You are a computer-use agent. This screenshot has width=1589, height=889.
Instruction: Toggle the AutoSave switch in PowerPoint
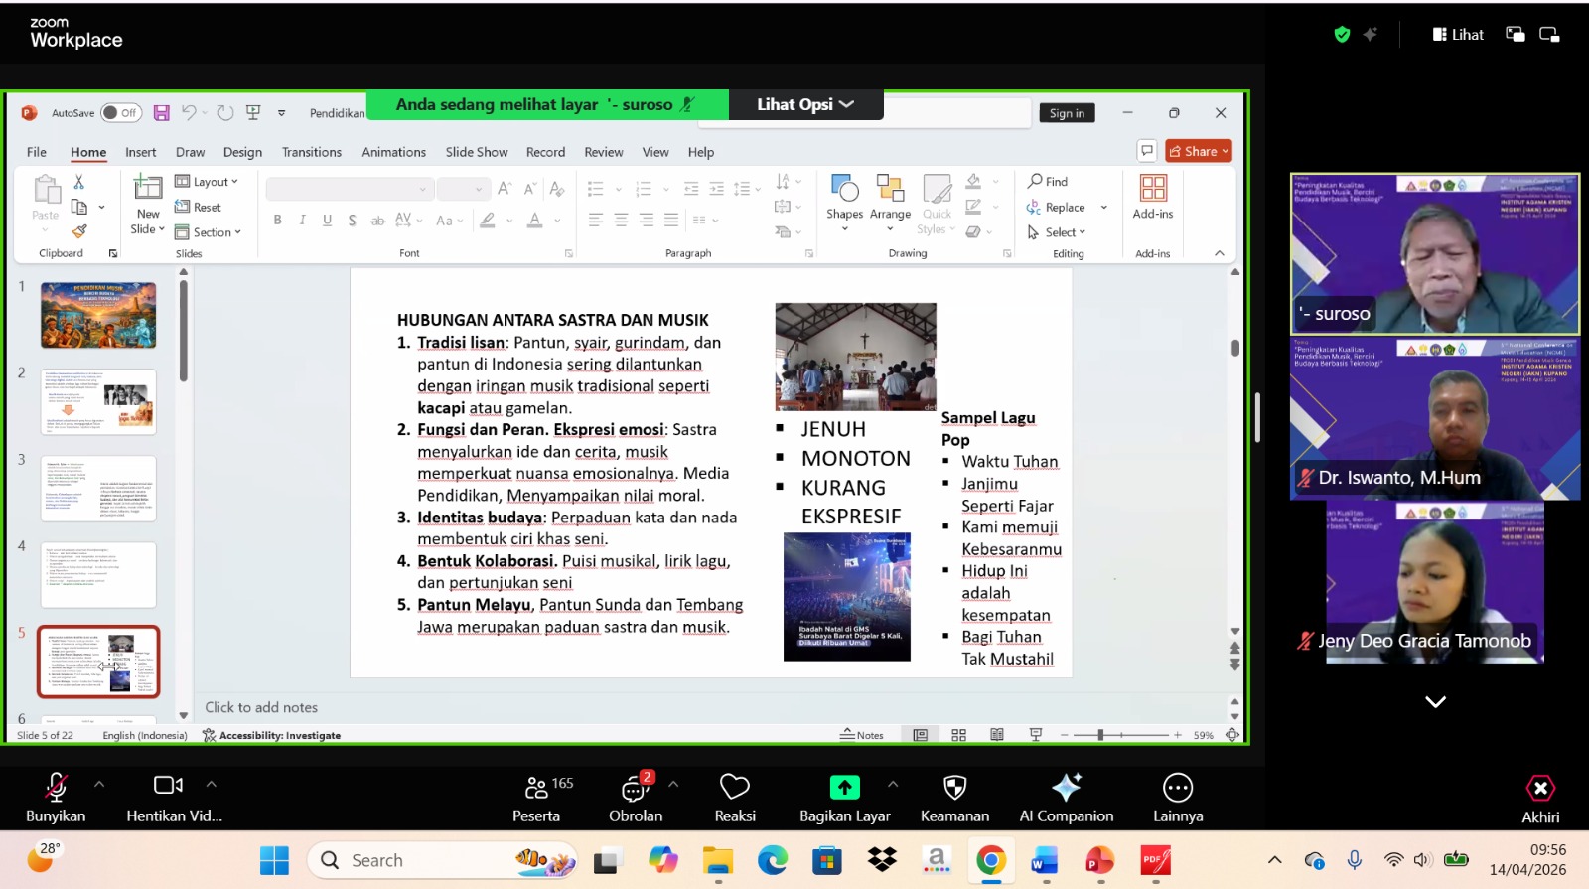pyautogui.click(x=120, y=113)
